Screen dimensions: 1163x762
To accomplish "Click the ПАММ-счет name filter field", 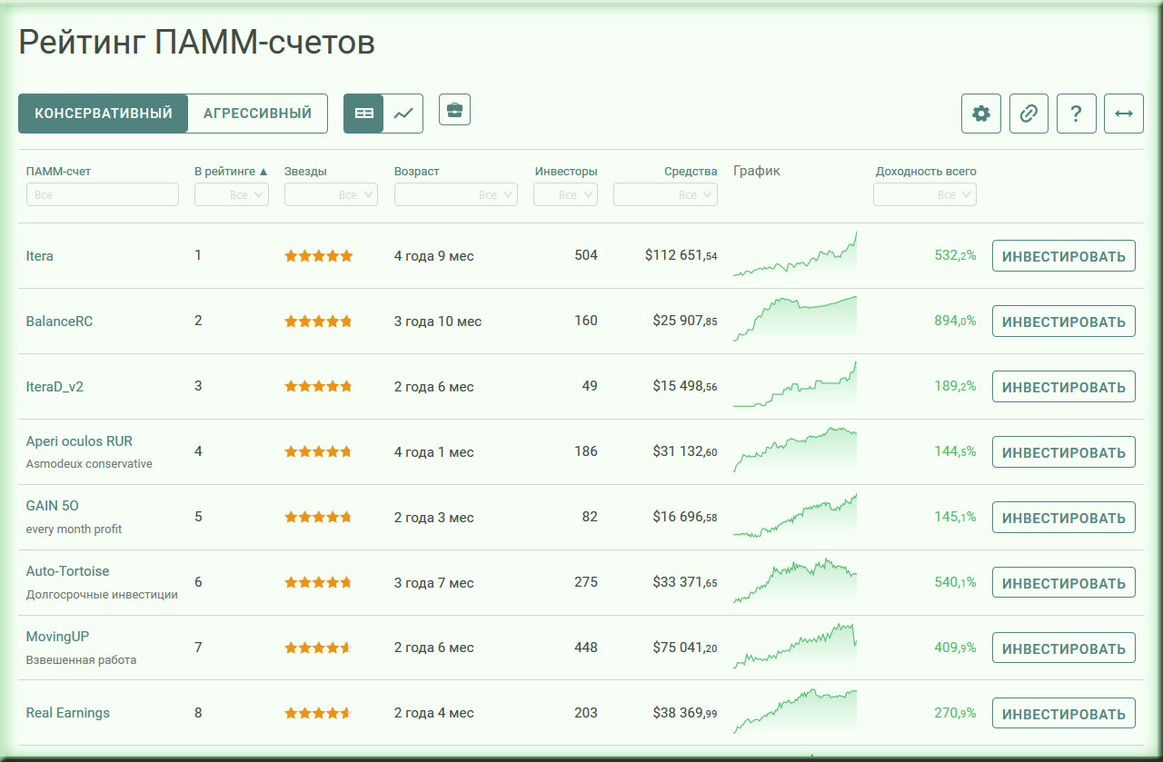I will tap(103, 194).
